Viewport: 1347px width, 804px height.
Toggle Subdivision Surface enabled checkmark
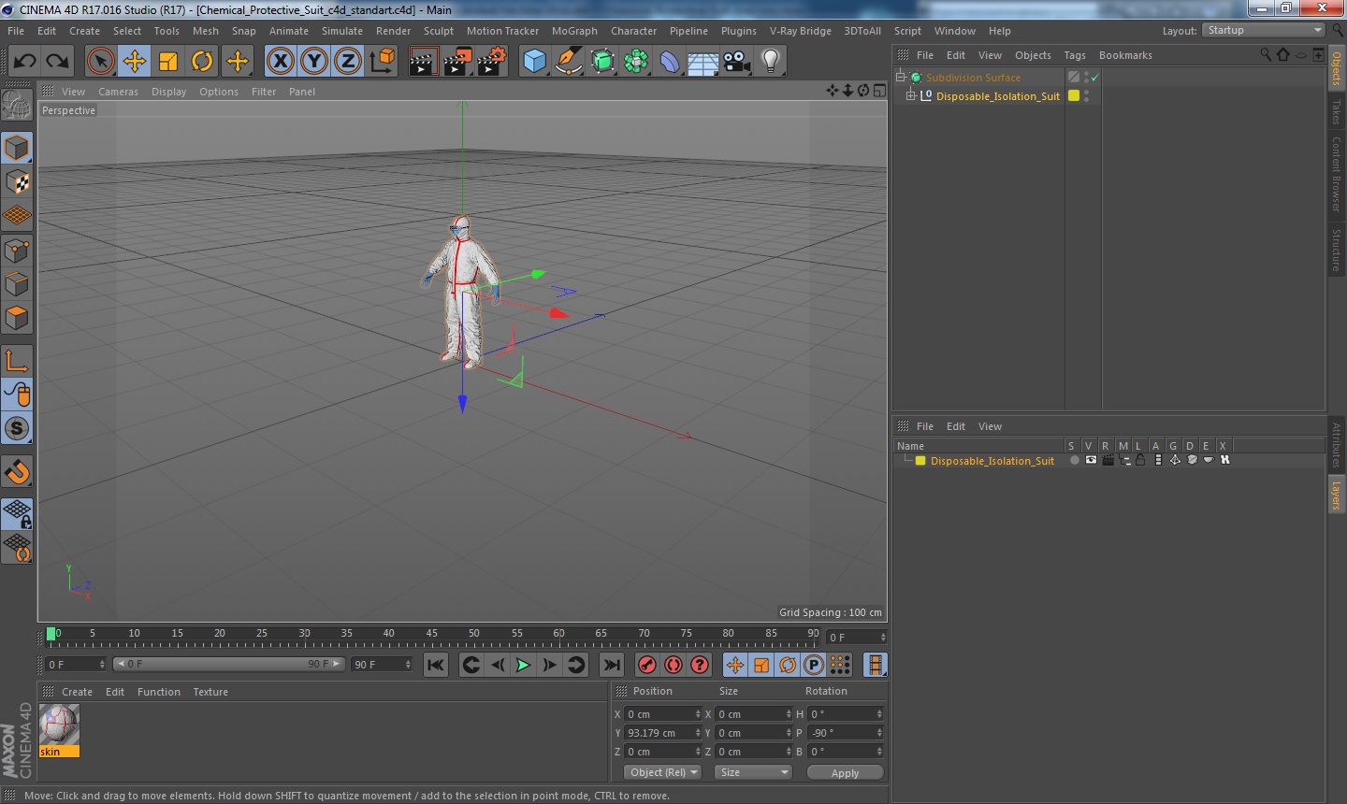(x=1094, y=78)
